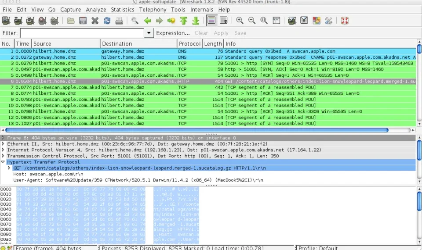Open the capture interfaces list icon

(x=6, y=21)
